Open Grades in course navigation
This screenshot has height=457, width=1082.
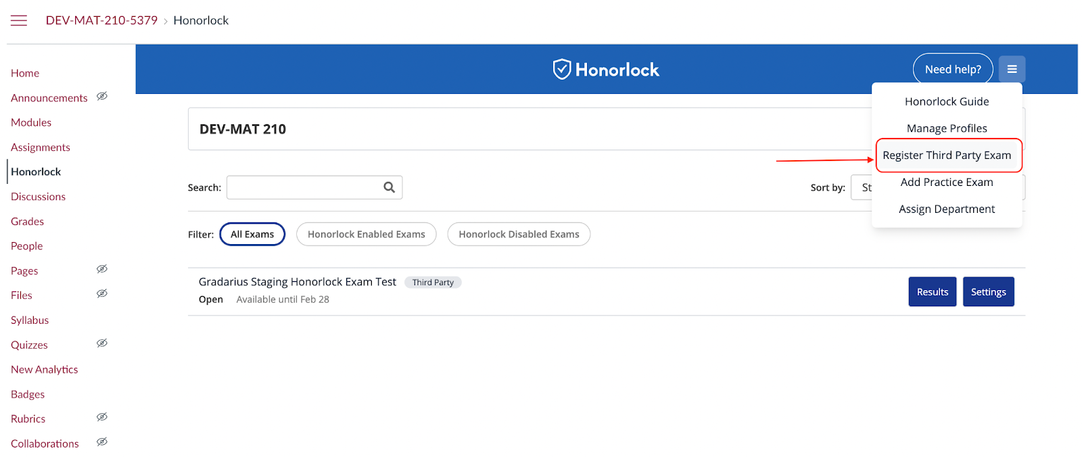tap(27, 221)
